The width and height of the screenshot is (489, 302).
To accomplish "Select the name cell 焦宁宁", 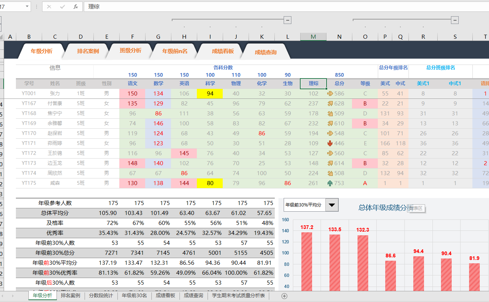I will [x=55, y=114].
